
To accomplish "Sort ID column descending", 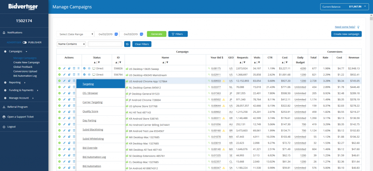I will (x=120, y=63).
